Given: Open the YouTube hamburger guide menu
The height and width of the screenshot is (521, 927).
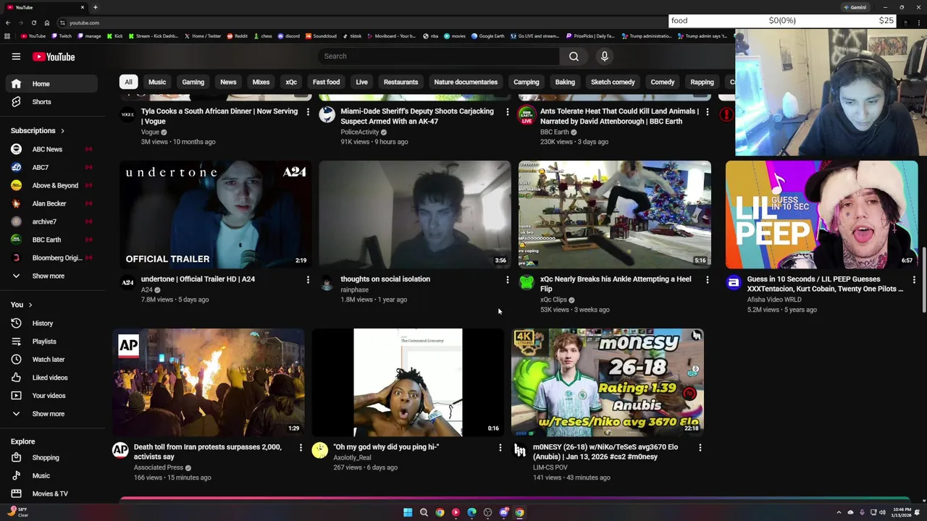Looking at the screenshot, I should [x=16, y=56].
